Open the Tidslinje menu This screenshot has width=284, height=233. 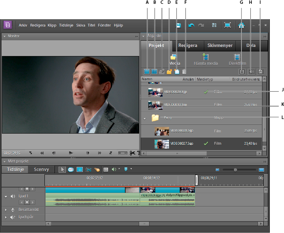click(x=66, y=25)
